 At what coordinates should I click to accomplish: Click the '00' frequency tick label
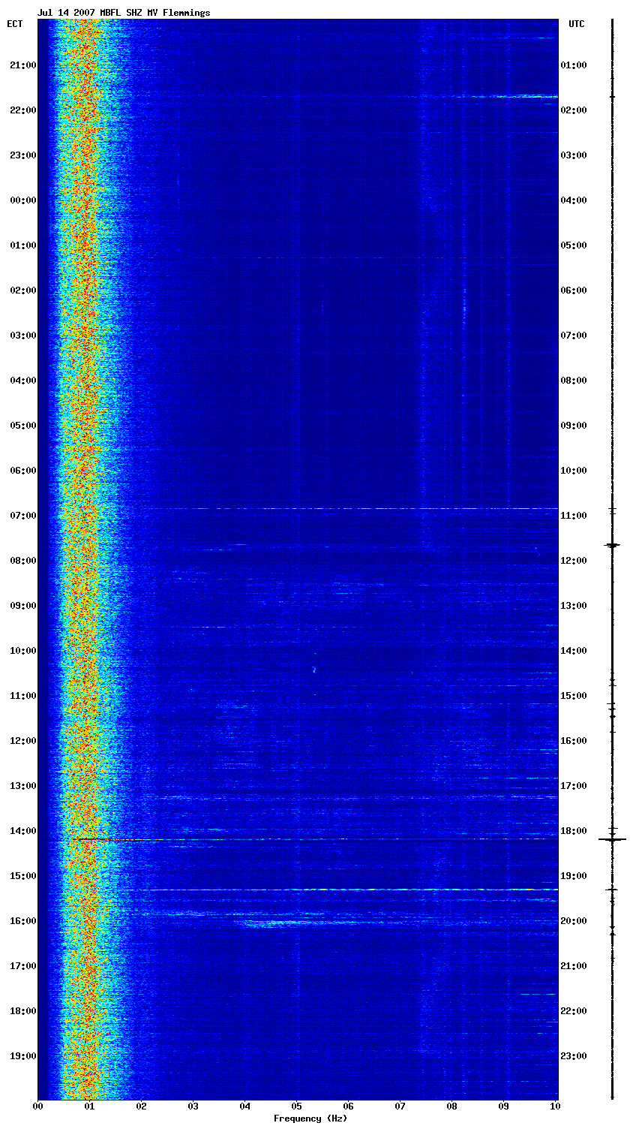click(x=38, y=1106)
